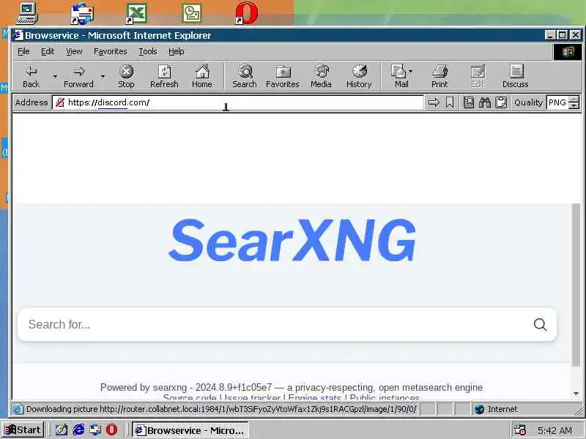Click the Internet zone status bar indicator
This screenshot has width=586, height=439.
(x=497, y=409)
